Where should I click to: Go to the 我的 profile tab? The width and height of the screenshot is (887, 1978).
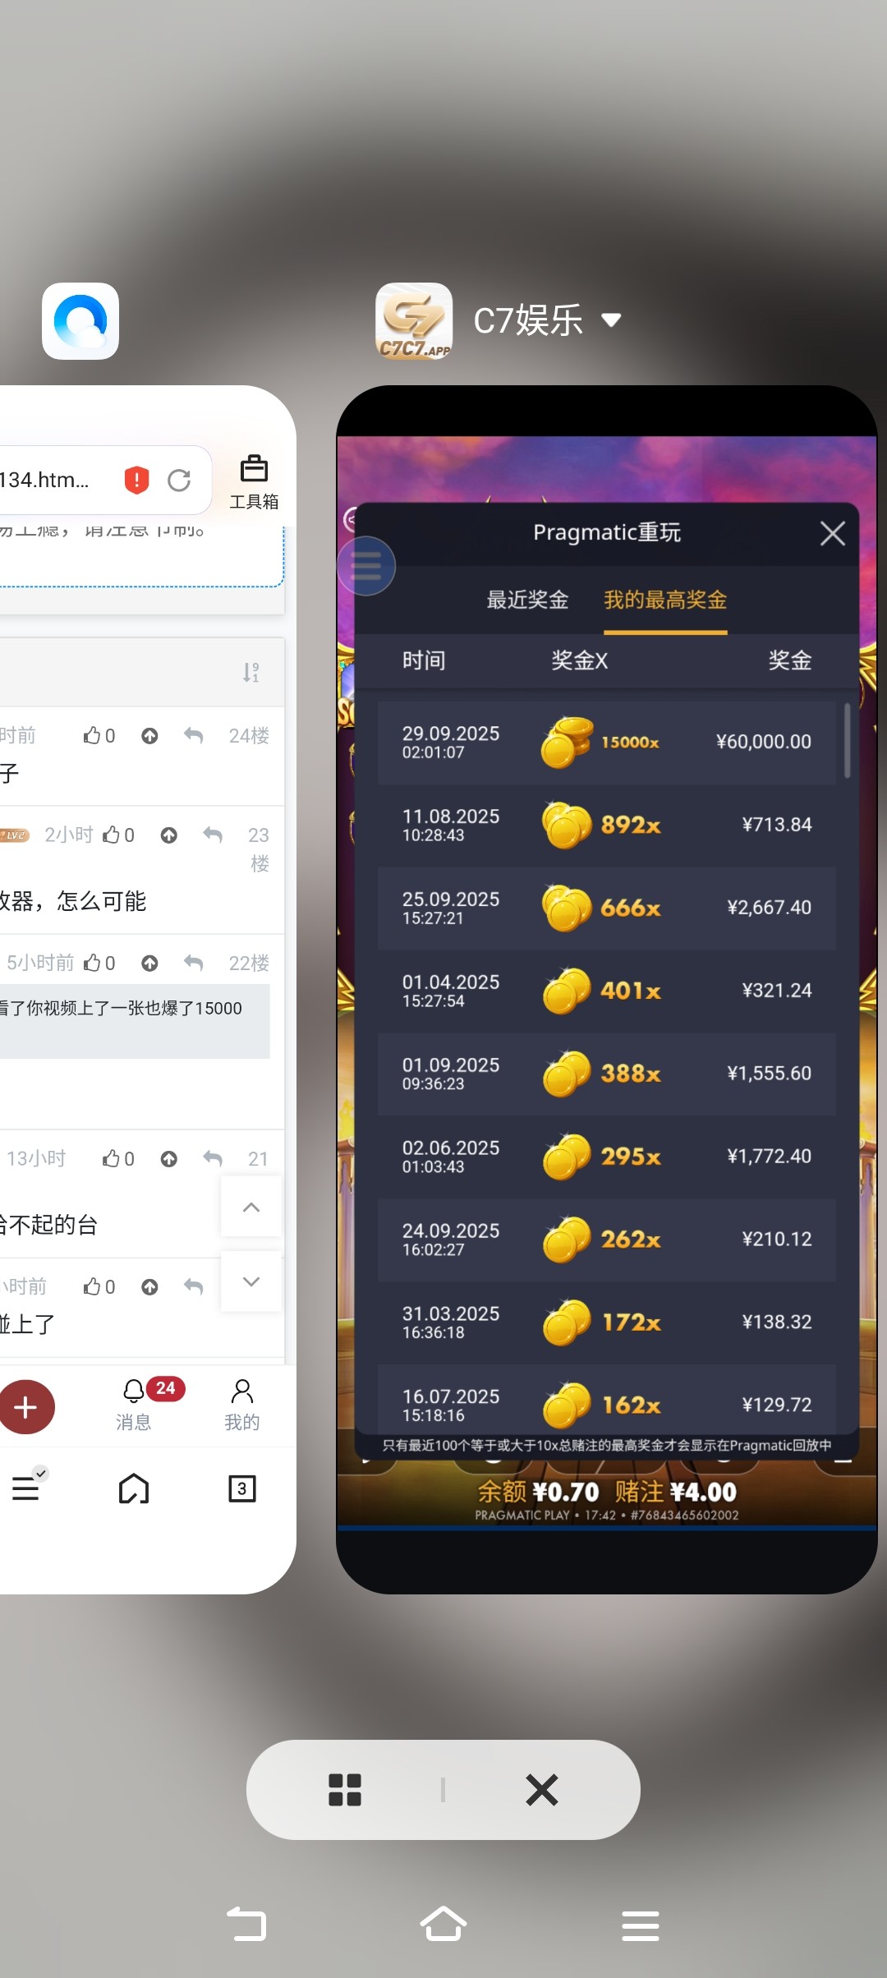click(242, 1405)
